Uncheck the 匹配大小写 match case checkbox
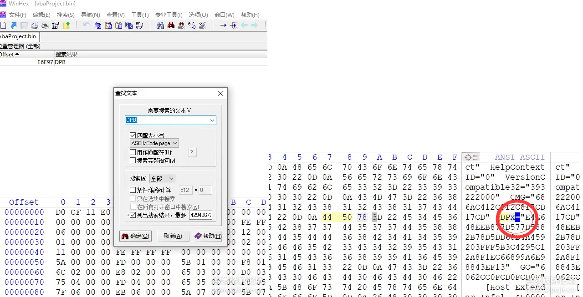Screen dimensions: 583x297 pos(133,136)
